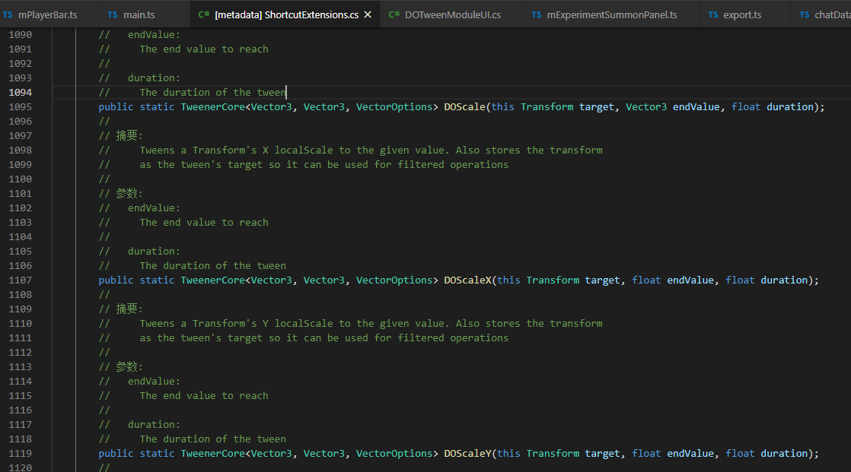Click the TypeScript icon on the main.ts tab

[x=113, y=14]
